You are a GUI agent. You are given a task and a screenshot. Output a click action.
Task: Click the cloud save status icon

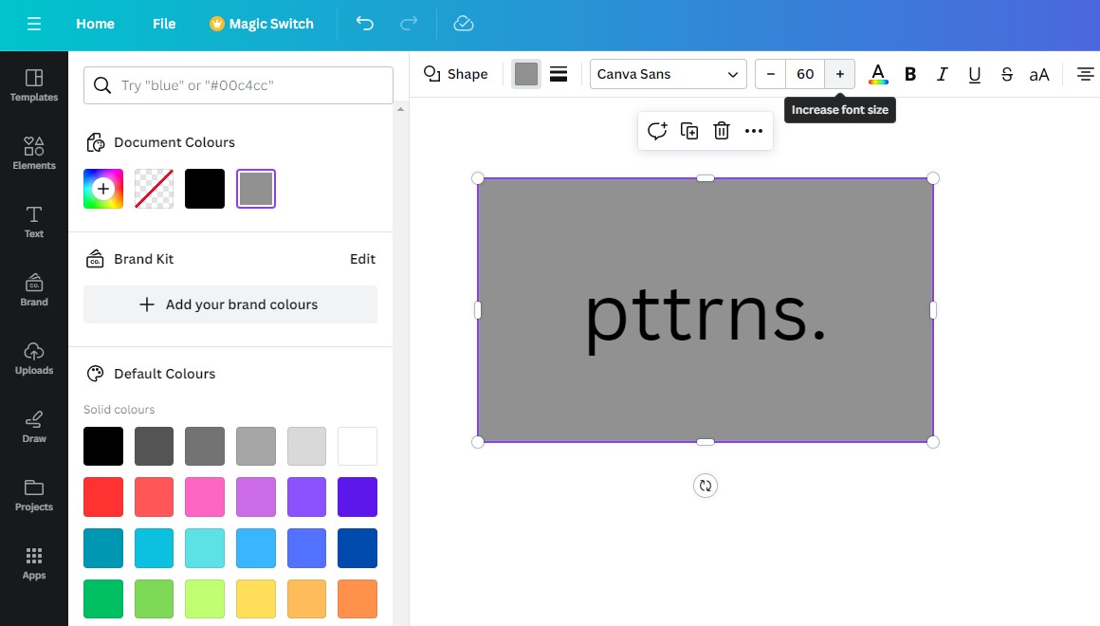coord(464,23)
